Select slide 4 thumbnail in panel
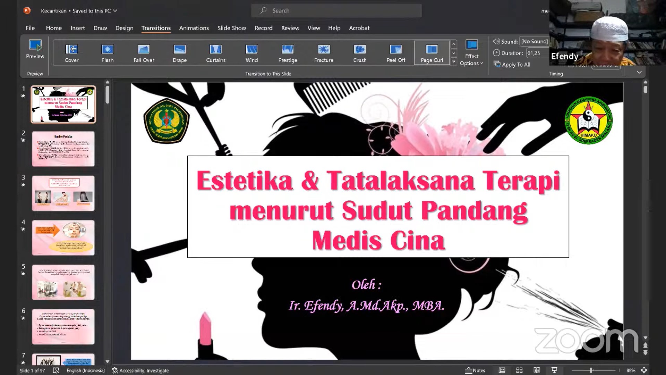Image resolution: width=666 pixels, height=375 pixels. click(63, 238)
